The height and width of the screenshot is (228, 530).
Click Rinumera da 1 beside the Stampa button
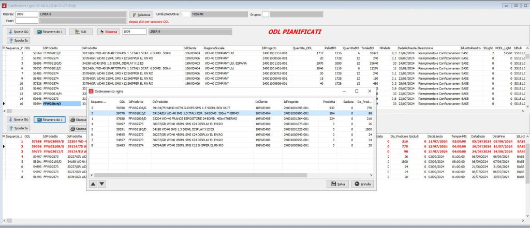point(49,119)
